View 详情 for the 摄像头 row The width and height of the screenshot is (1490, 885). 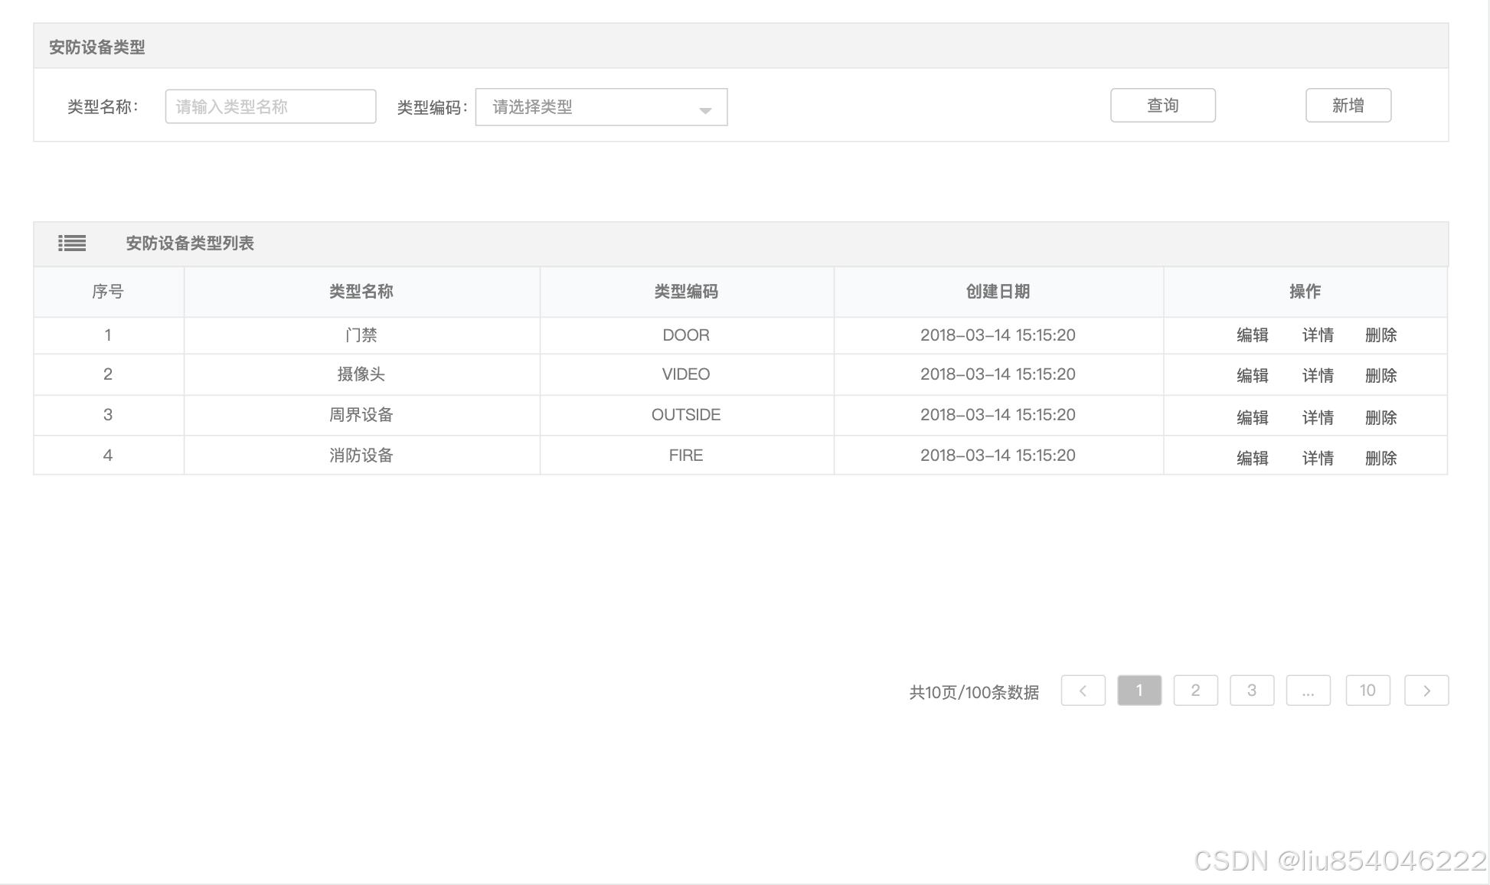(1318, 376)
